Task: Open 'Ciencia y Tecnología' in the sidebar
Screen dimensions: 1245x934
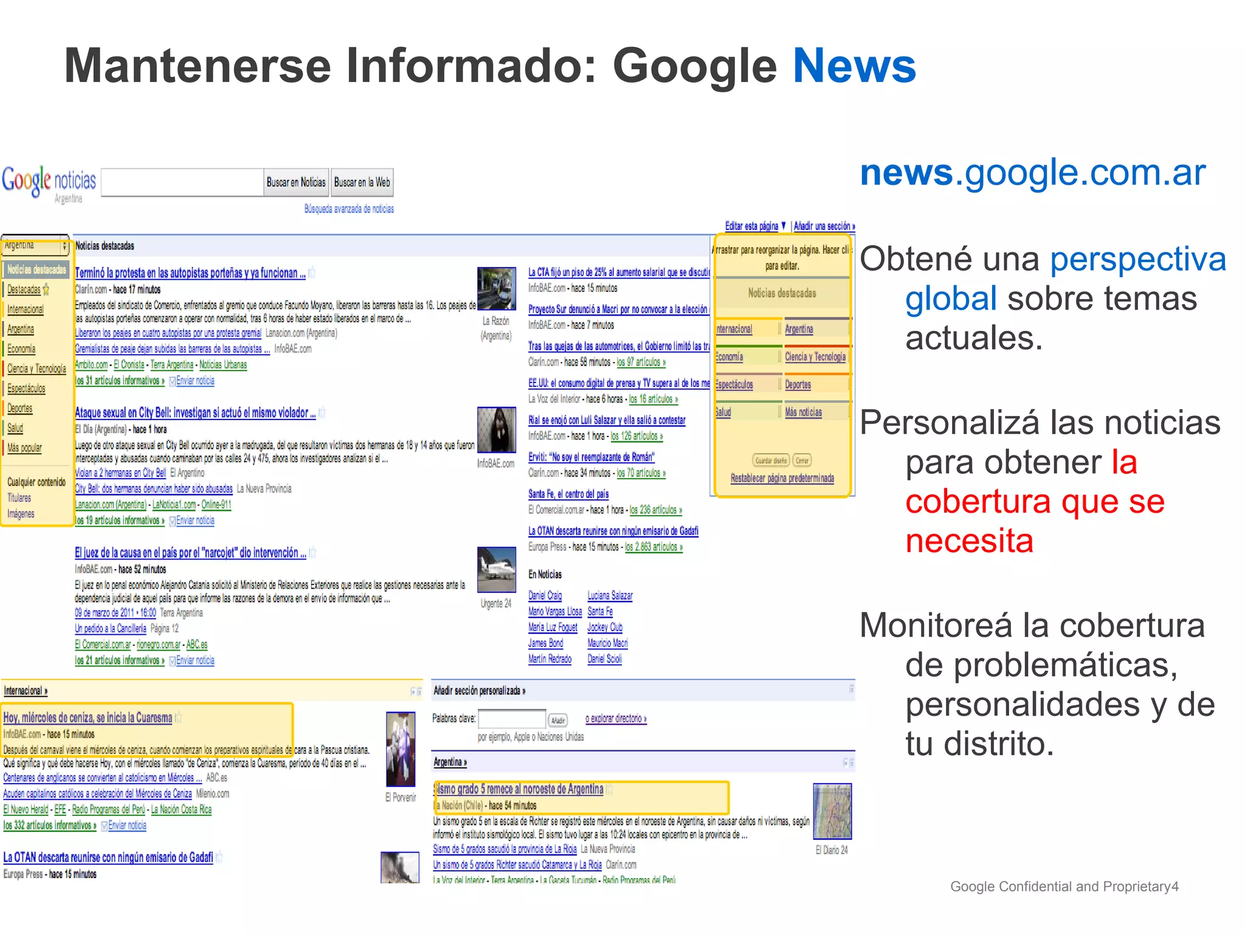Action: click(36, 369)
